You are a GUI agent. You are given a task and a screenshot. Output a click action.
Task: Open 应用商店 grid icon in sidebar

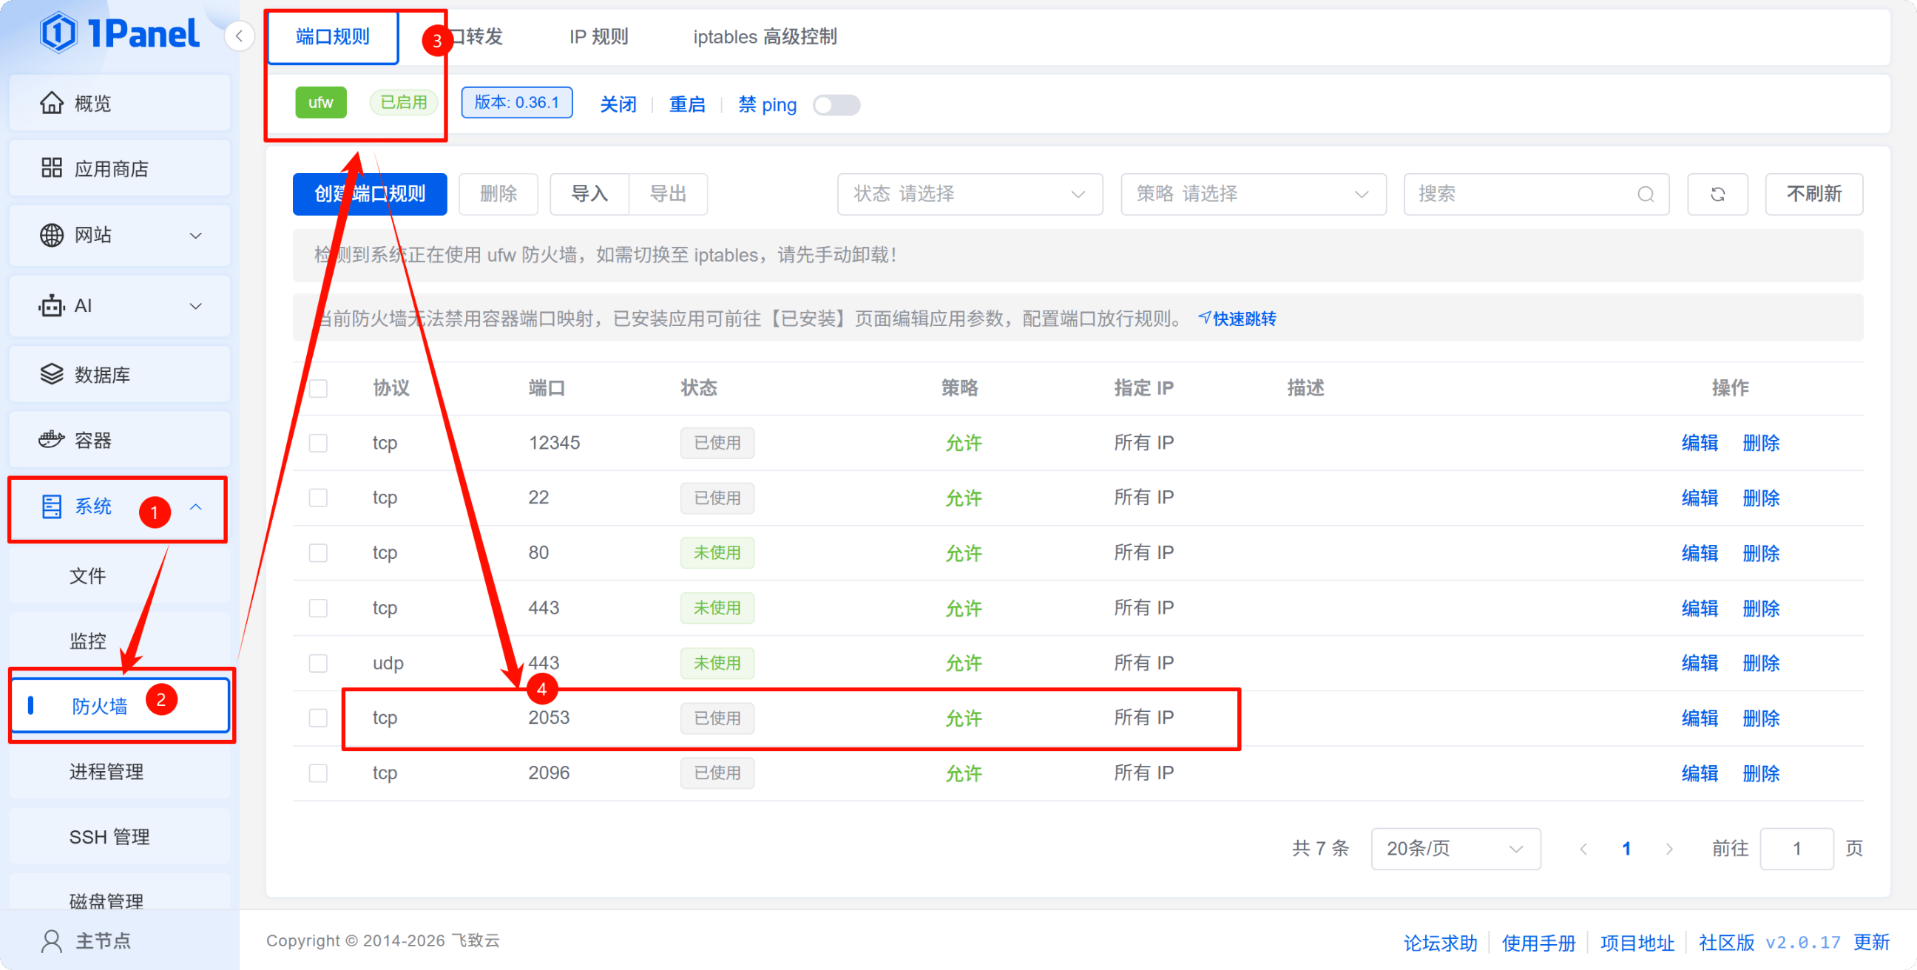click(x=51, y=168)
